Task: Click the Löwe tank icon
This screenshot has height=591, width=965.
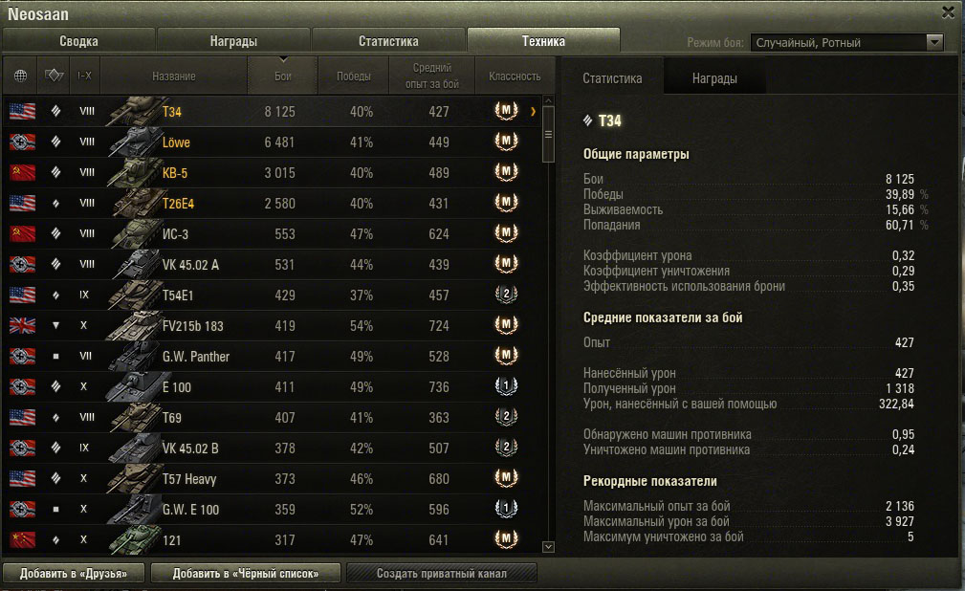Action: (131, 142)
